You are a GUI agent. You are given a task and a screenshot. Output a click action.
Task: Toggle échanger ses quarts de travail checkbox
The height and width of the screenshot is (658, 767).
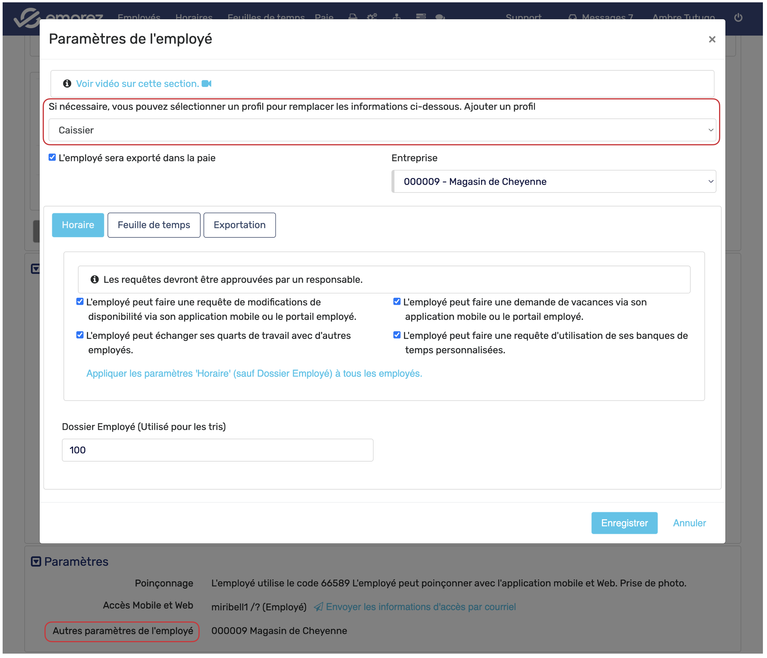pyautogui.click(x=80, y=335)
